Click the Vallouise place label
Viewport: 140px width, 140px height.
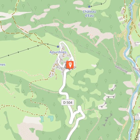121,69
